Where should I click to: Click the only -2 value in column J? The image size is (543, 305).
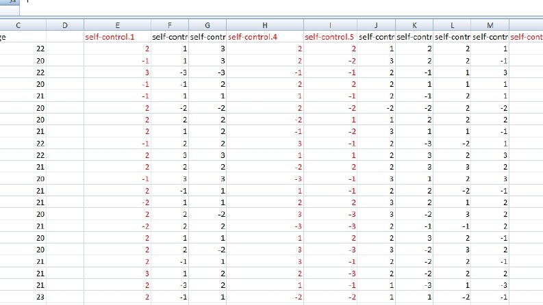pos(376,108)
